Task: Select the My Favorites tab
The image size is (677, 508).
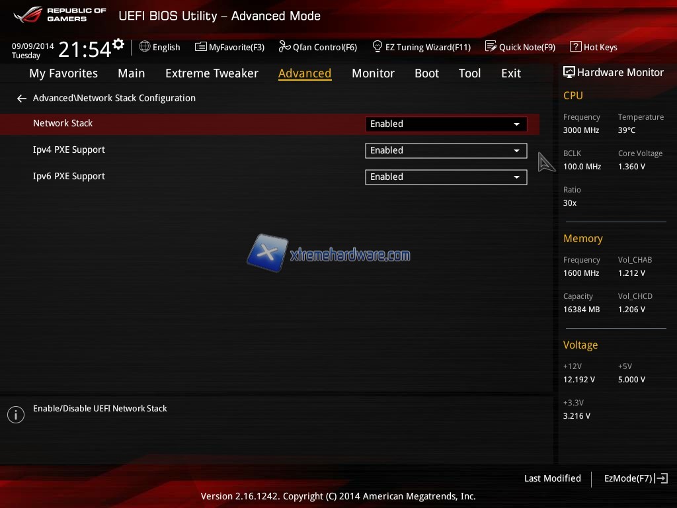Action: click(x=63, y=73)
